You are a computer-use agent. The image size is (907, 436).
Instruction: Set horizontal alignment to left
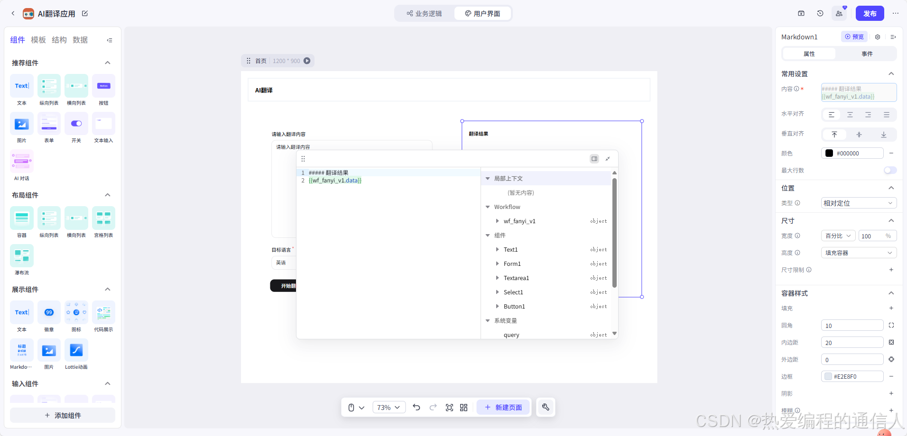pos(832,115)
